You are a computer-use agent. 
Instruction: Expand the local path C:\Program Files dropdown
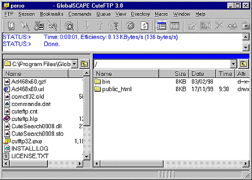[x=75, y=64]
